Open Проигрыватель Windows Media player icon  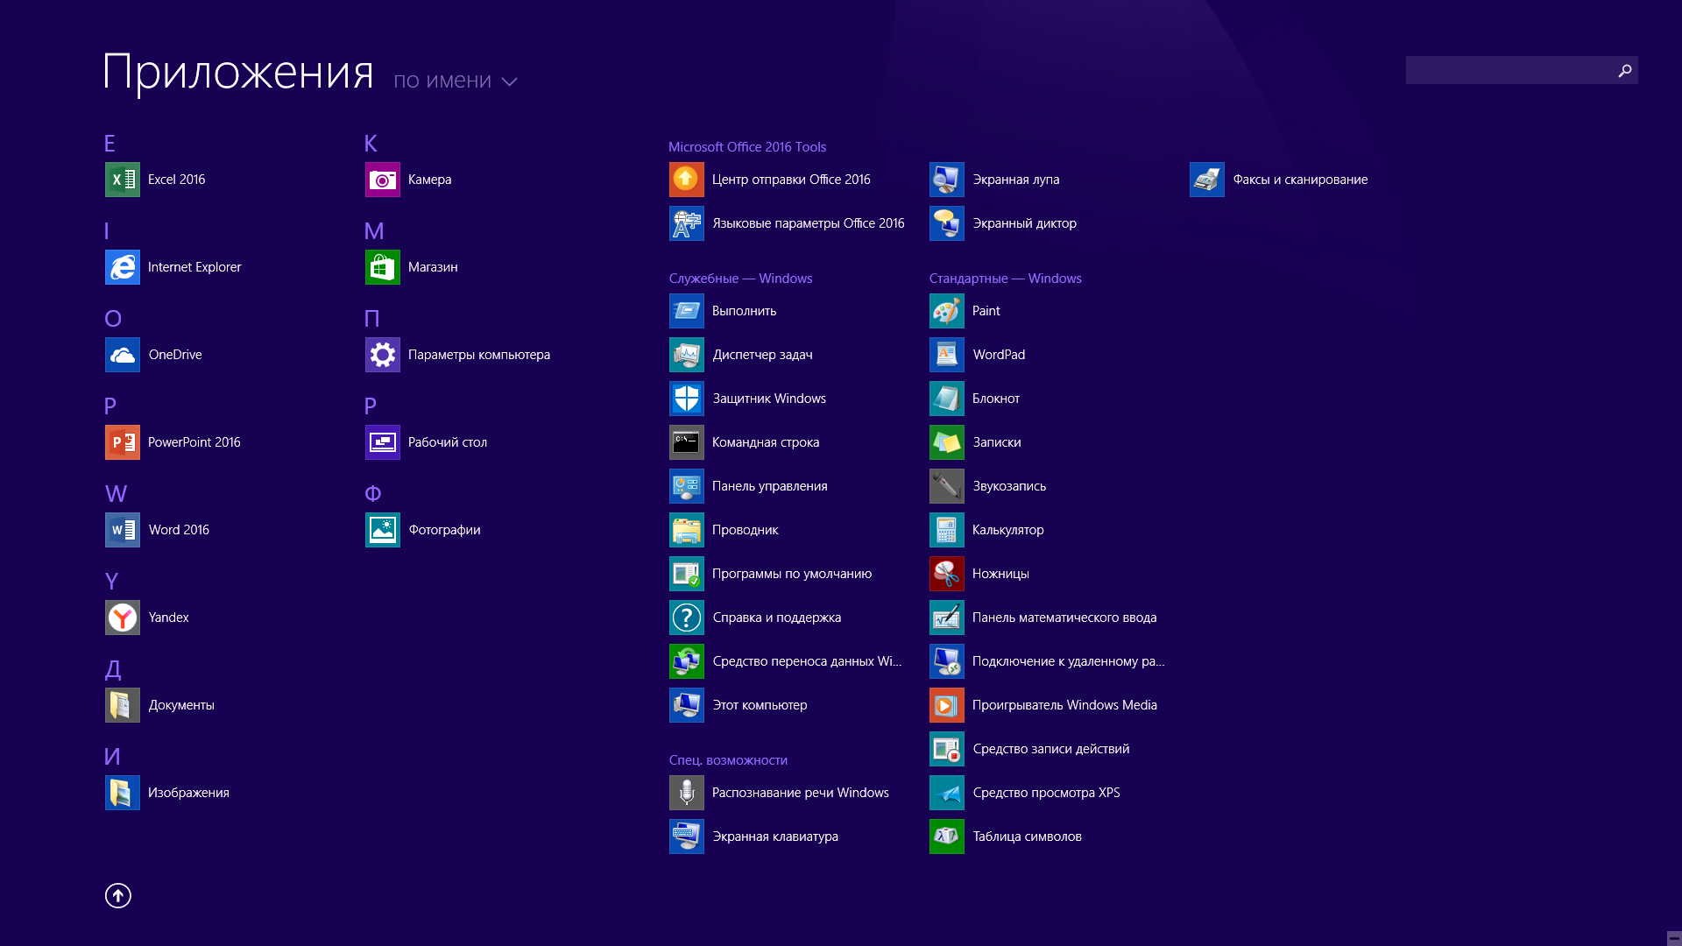(946, 705)
